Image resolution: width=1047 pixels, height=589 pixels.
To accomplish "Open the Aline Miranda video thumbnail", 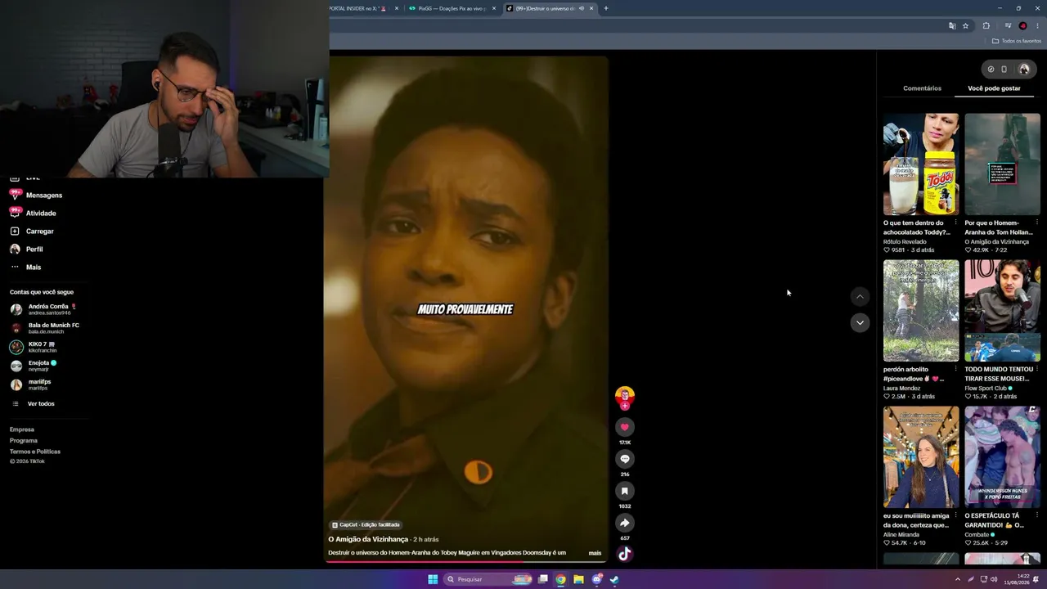I will click(921, 457).
